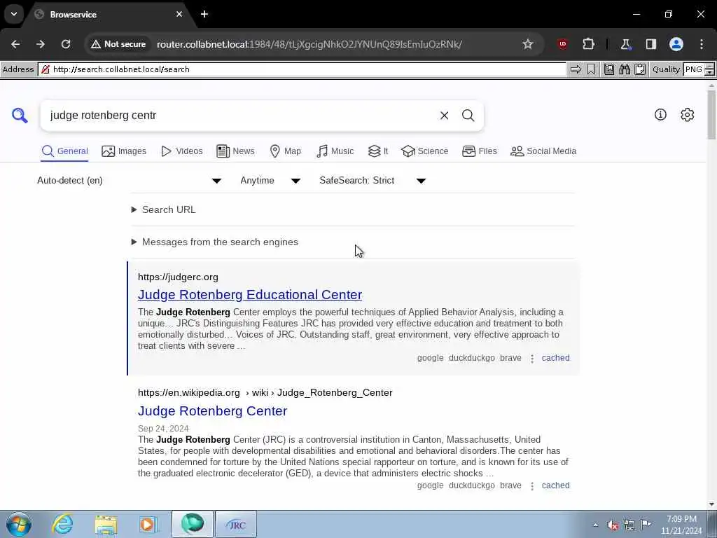The height and width of the screenshot is (538, 717).
Task: Click the en.wikipedia.org result URL
Action: click(265, 392)
